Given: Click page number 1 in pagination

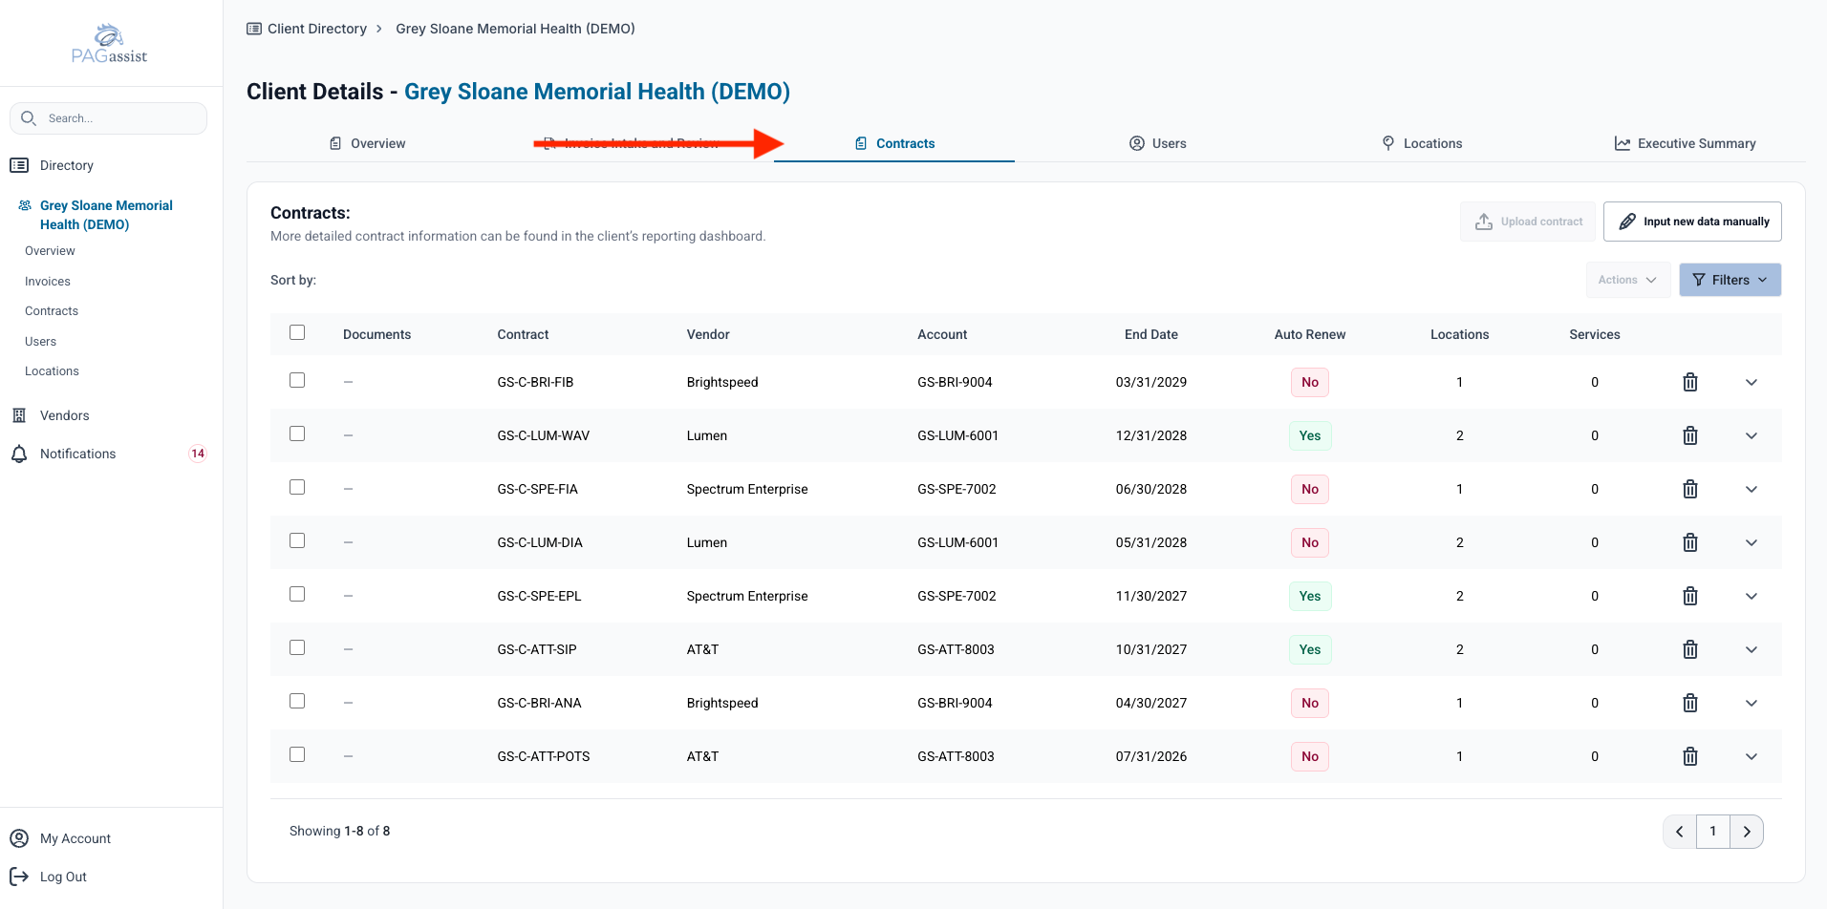Looking at the screenshot, I should pos(1713,832).
